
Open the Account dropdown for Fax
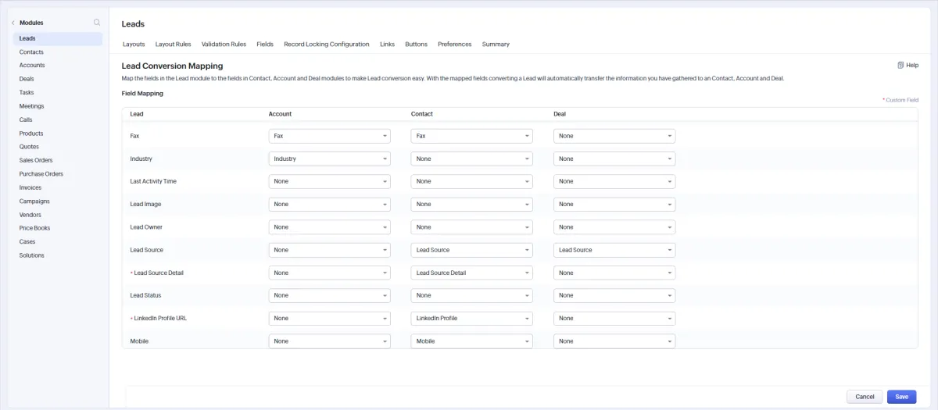pyautogui.click(x=329, y=136)
